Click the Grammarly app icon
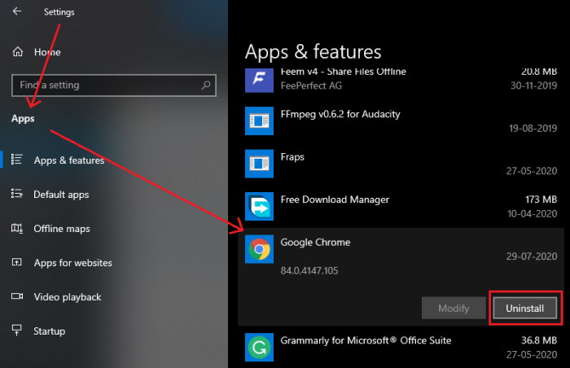The width and height of the screenshot is (570, 368). click(259, 348)
